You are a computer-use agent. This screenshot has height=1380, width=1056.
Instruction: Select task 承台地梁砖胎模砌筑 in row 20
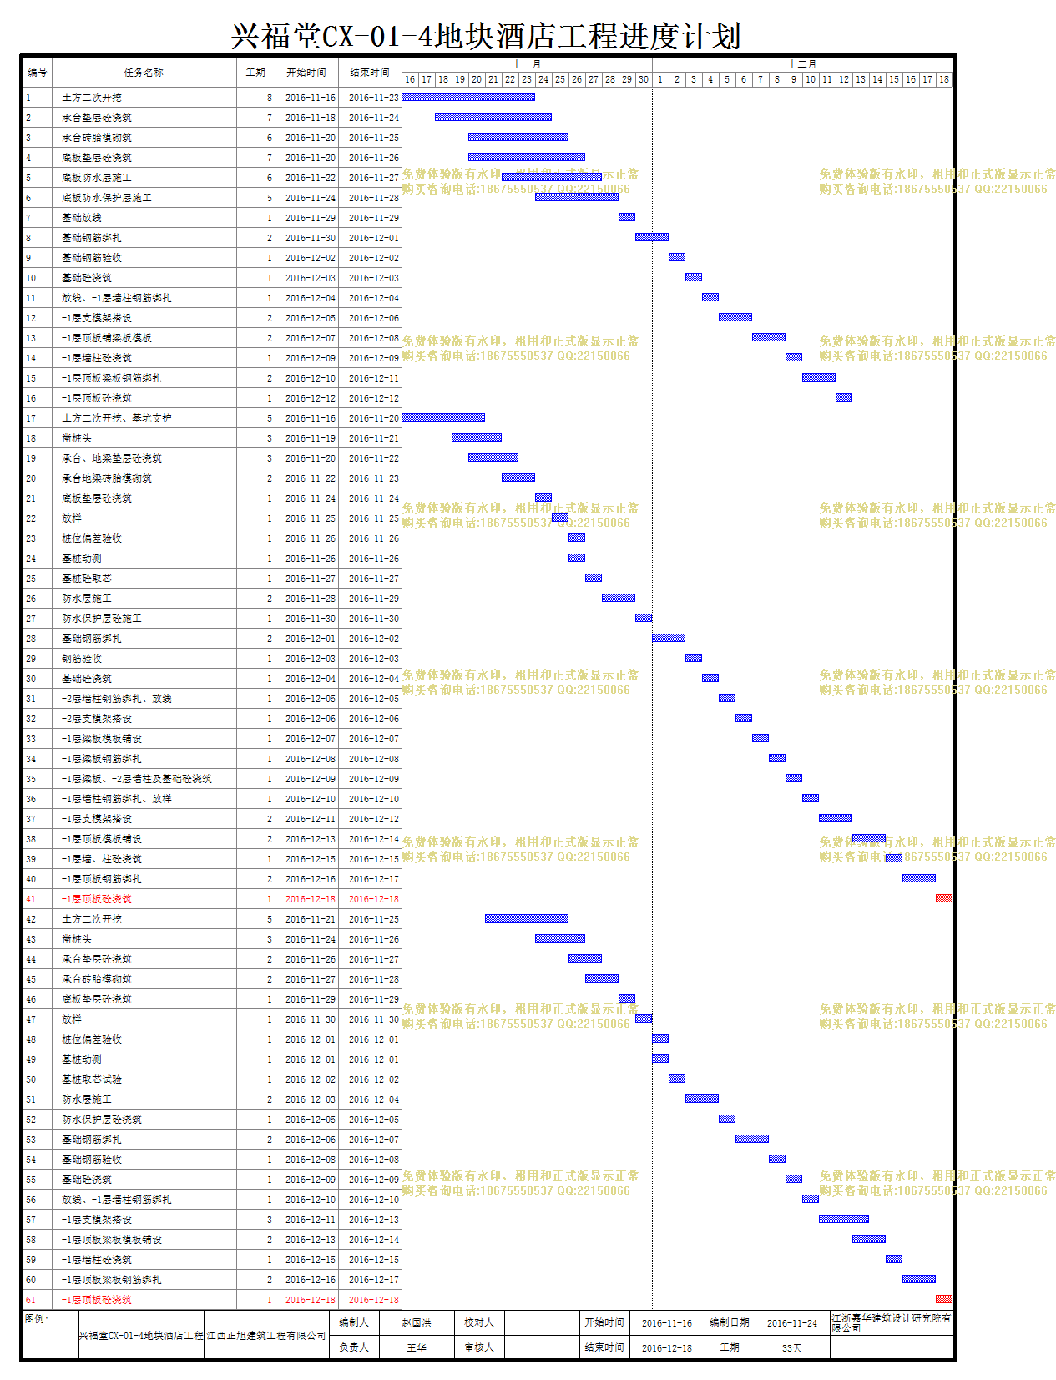107,478
